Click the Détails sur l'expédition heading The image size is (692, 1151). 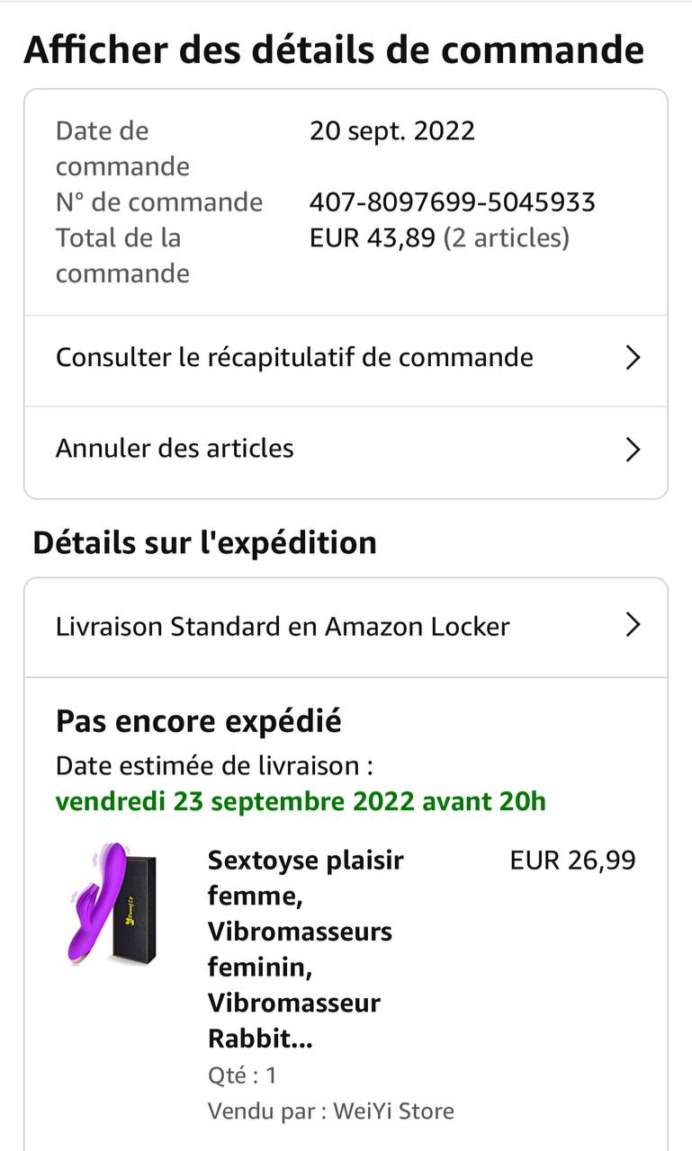[x=204, y=542]
